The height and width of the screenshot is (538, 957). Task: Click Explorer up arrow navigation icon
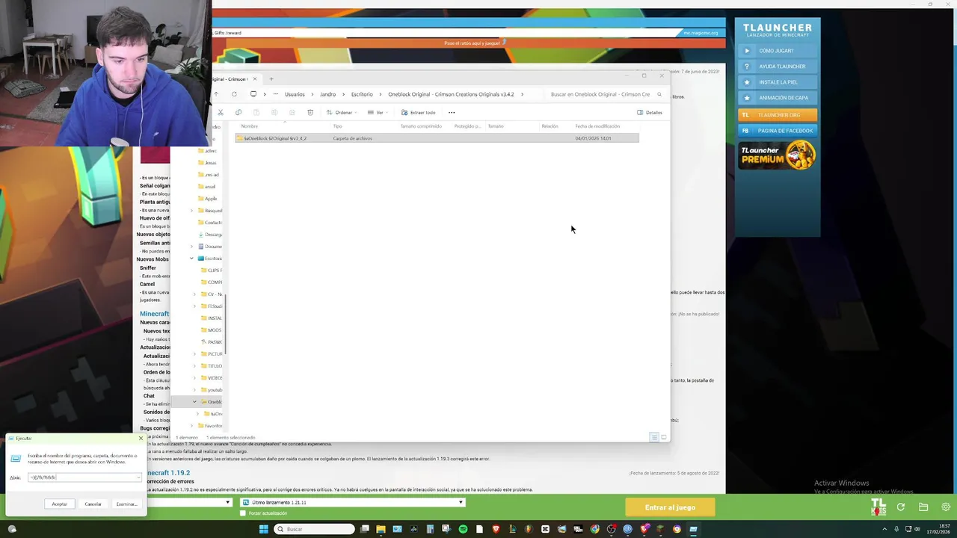point(216,94)
